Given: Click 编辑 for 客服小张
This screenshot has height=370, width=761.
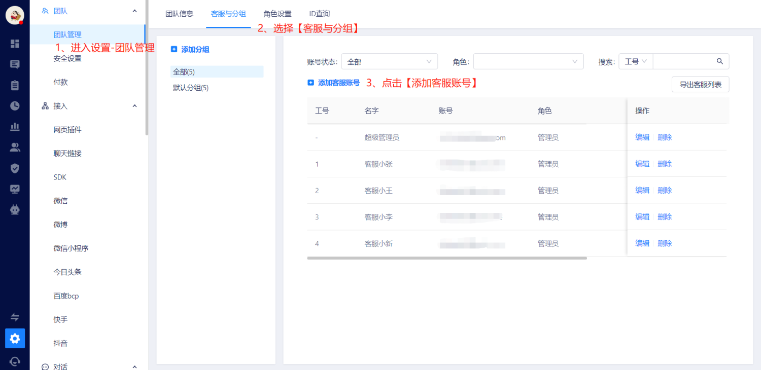Looking at the screenshot, I should 642,164.
